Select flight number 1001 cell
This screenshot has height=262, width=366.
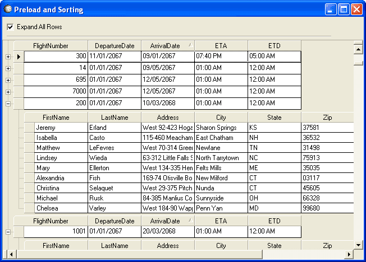(x=56, y=232)
